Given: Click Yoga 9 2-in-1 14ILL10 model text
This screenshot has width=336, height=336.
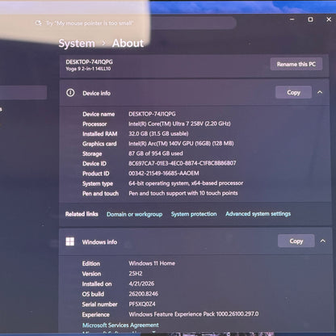Looking at the screenshot, I should pos(88,69).
